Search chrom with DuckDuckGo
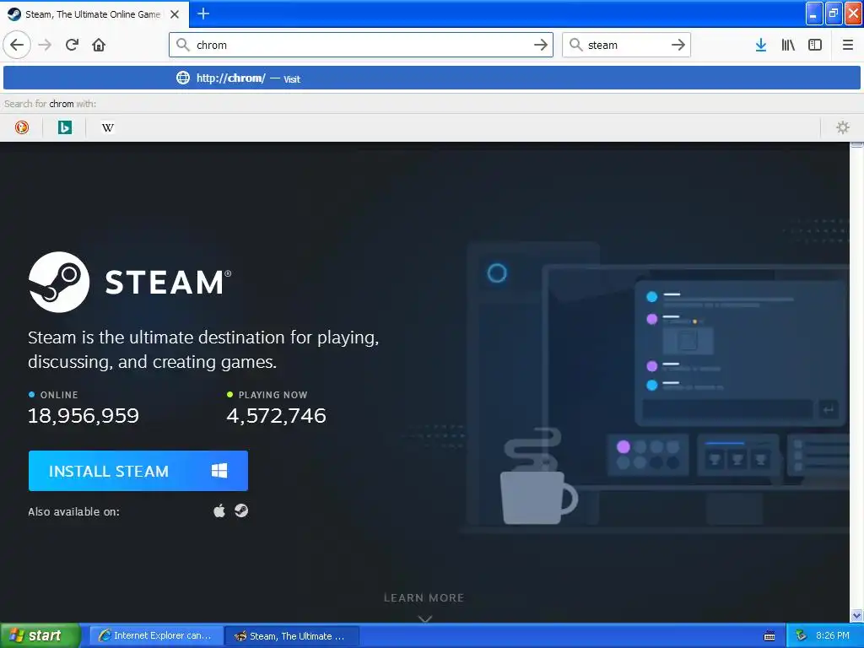Image resolution: width=864 pixels, height=648 pixels. [21, 128]
